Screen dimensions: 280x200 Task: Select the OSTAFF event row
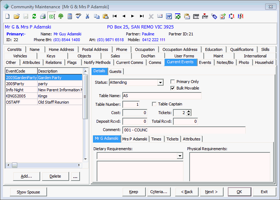(44, 102)
